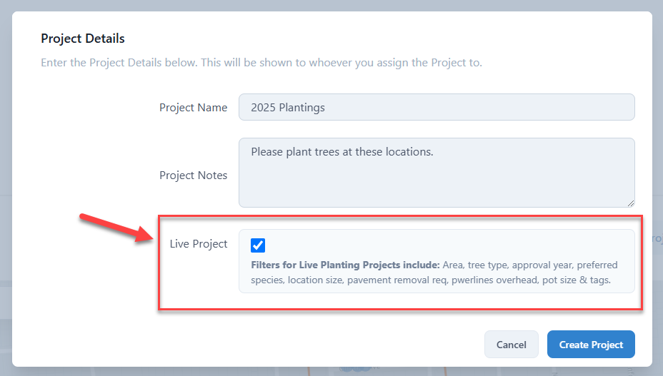Click the Project Name input field

tap(436, 108)
